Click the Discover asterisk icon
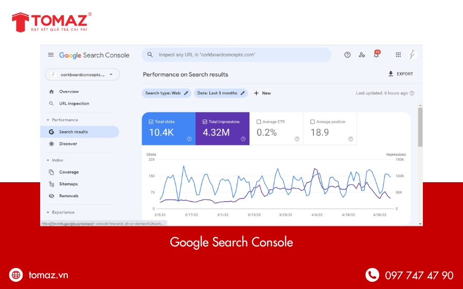The image size is (463, 289). coord(51,144)
